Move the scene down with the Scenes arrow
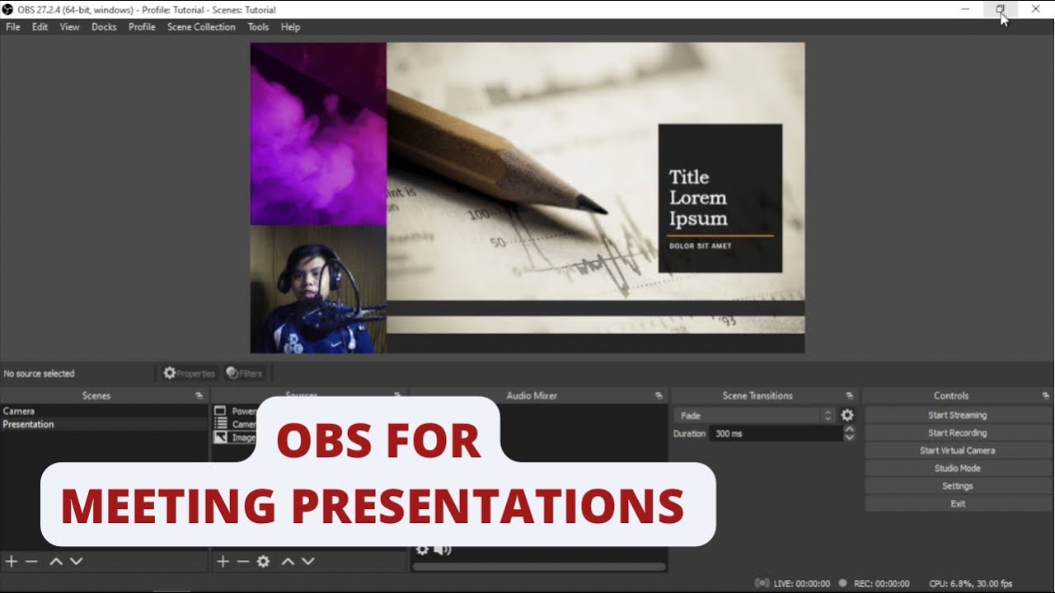This screenshot has height=593, width=1055. [x=76, y=561]
